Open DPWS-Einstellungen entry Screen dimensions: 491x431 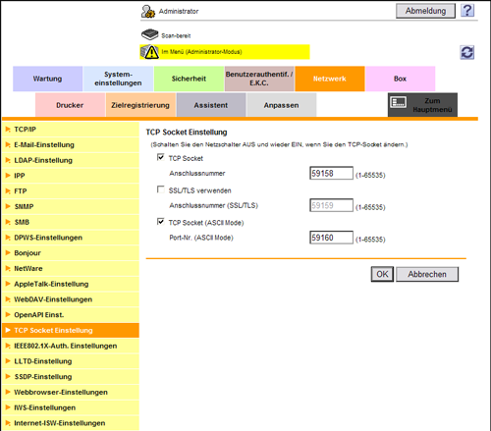(x=71, y=238)
